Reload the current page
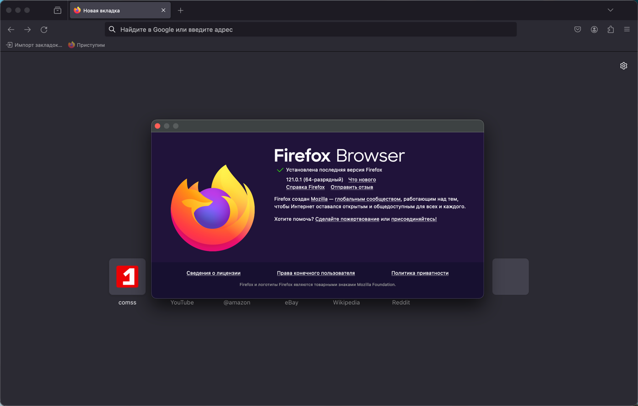Screen dimensions: 638x406 tap(44, 30)
